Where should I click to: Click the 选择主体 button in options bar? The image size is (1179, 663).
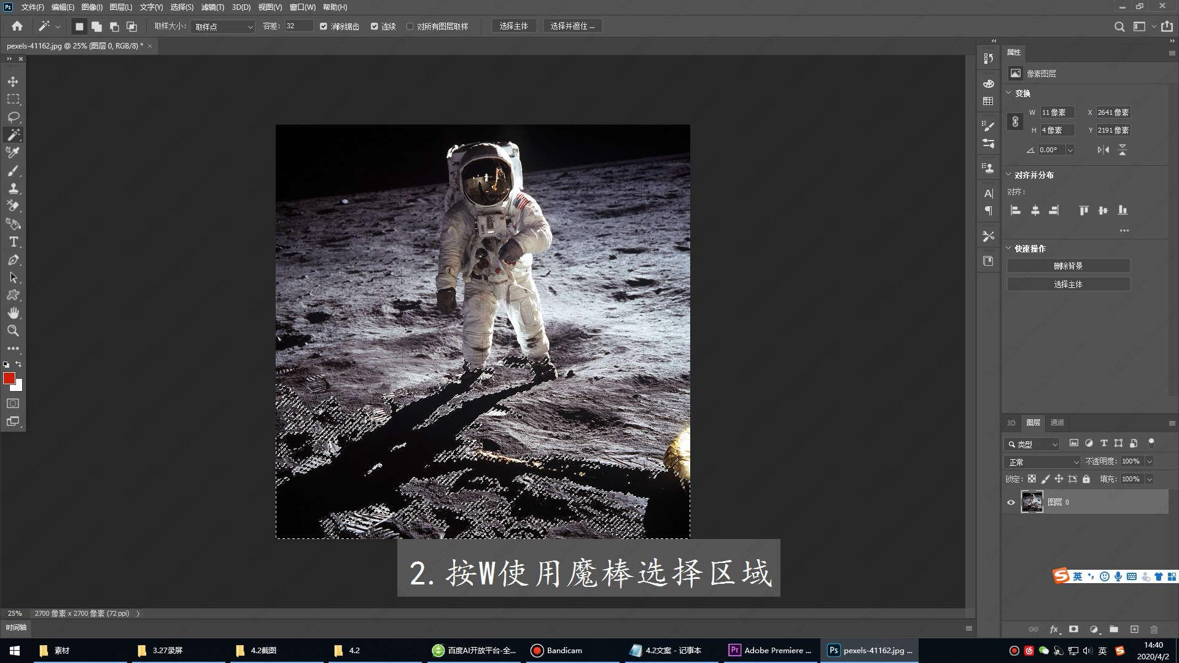(x=513, y=26)
